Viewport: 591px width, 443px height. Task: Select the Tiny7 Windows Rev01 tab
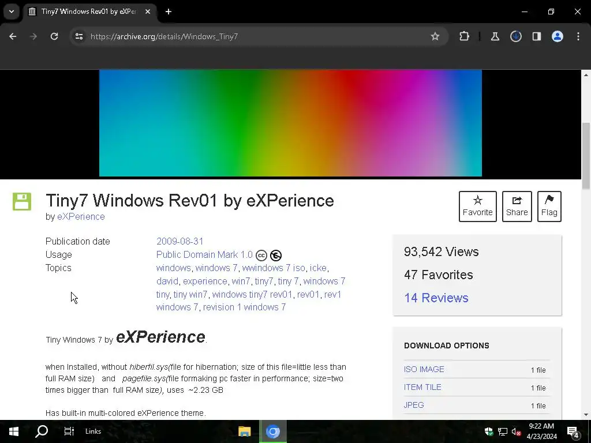[x=89, y=12]
